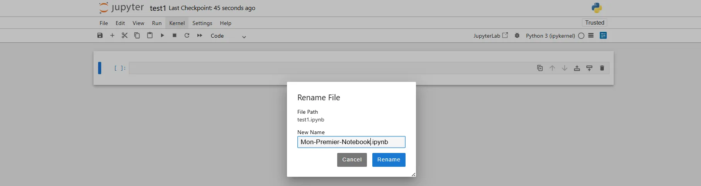The image size is (701, 186).
Task: Move the cell down with the down arrow
Action: coord(565,68)
